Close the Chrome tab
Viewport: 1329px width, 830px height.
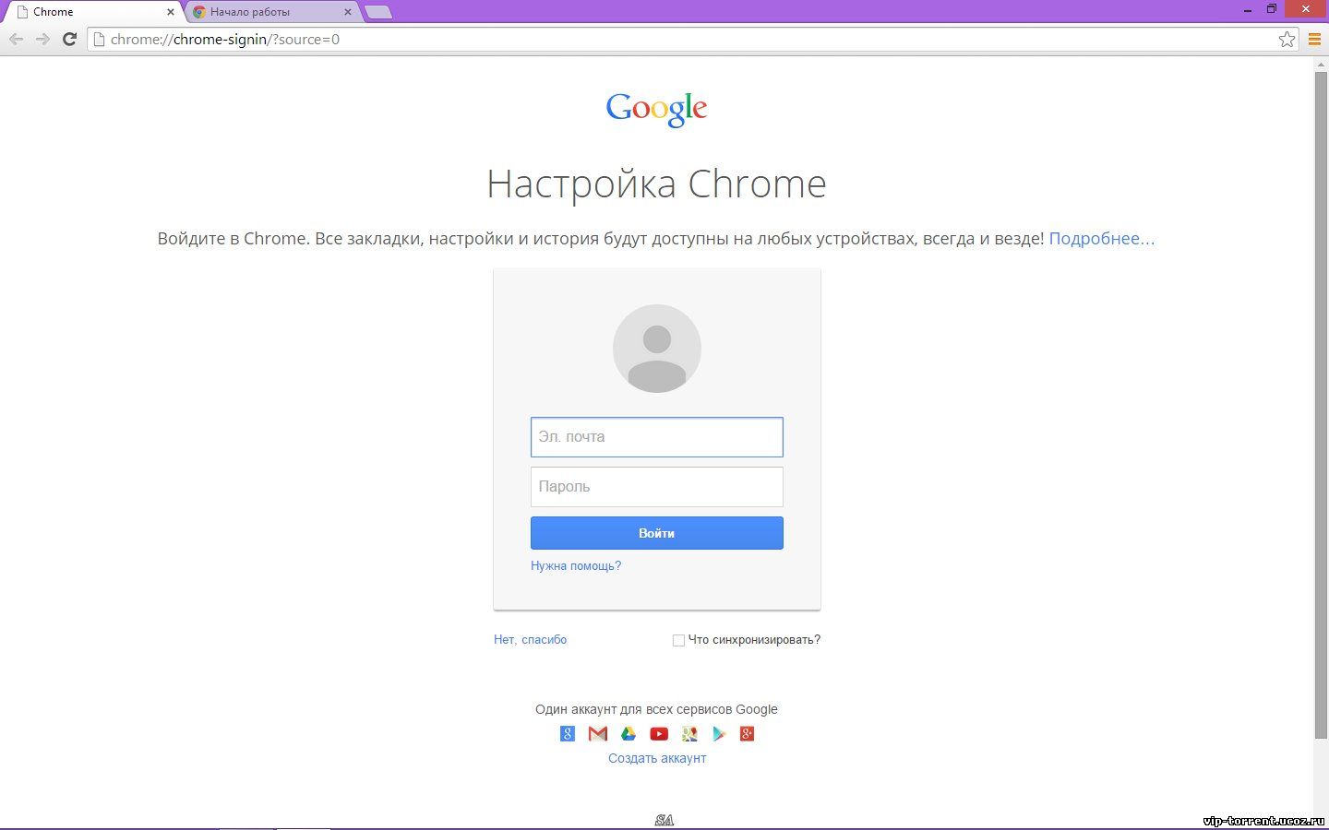(170, 12)
